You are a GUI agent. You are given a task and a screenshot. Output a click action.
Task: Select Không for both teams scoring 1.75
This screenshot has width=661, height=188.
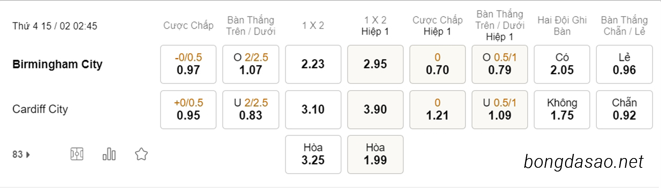[562, 109]
